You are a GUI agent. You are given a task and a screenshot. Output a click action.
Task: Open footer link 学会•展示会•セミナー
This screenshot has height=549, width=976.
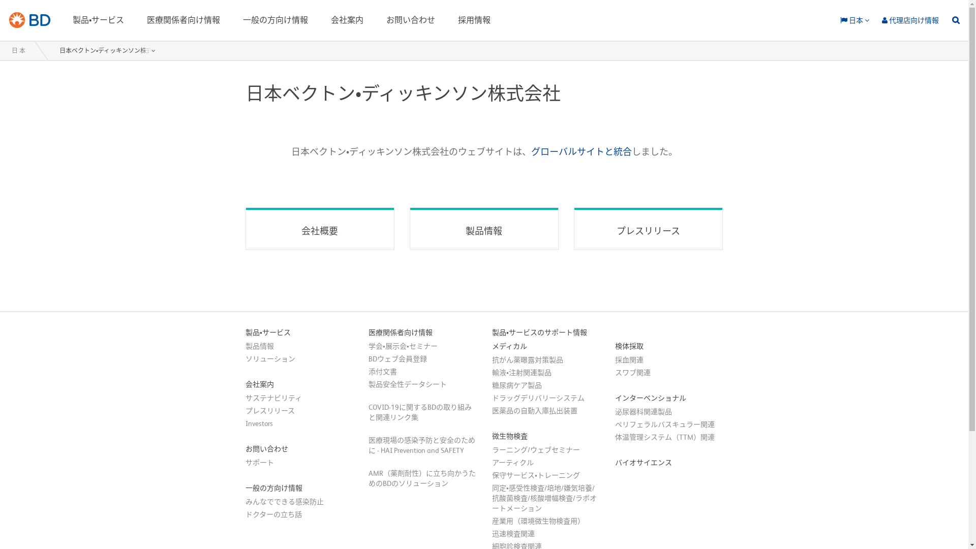(x=403, y=346)
